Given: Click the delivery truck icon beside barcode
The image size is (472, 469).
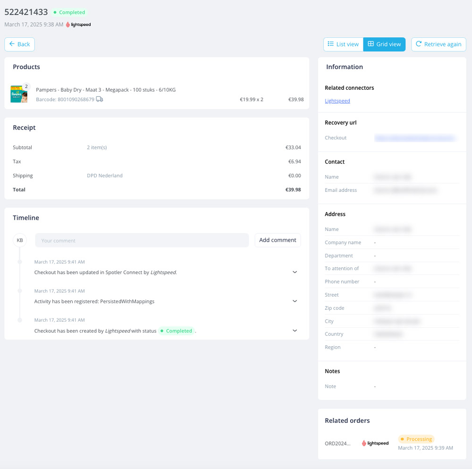Looking at the screenshot, I should pyautogui.click(x=99, y=99).
